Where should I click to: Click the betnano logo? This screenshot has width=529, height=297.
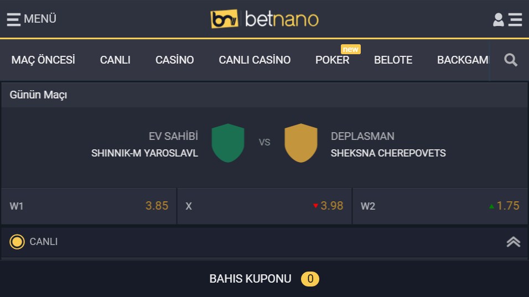tap(264, 19)
